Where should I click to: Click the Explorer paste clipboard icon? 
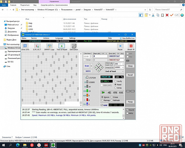click(x=162, y=15)
